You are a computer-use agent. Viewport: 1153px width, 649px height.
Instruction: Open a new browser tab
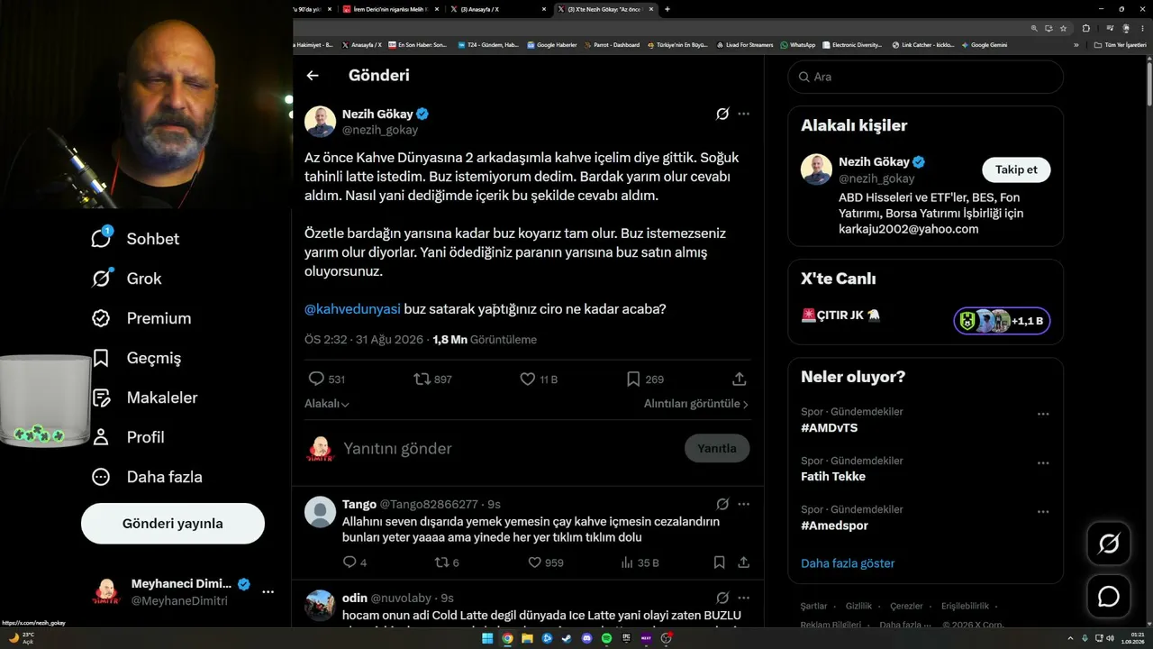point(667,9)
